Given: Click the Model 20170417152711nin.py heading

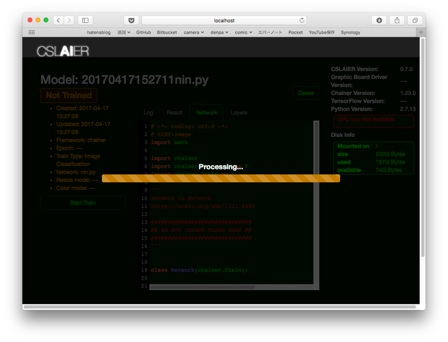Looking at the screenshot, I should click(x=125, y=79).
